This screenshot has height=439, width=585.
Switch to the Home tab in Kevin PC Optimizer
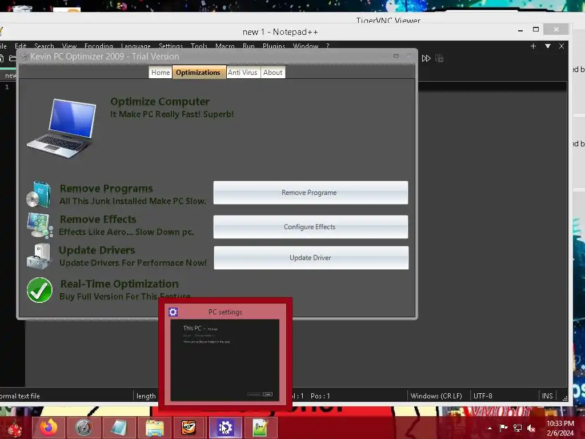pos(161,73)
